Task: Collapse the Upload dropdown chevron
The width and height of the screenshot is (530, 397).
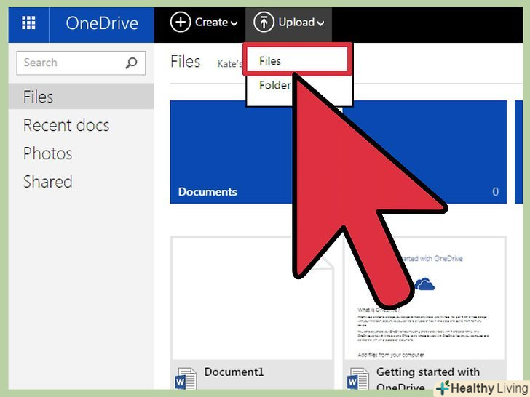Action: 321,23
